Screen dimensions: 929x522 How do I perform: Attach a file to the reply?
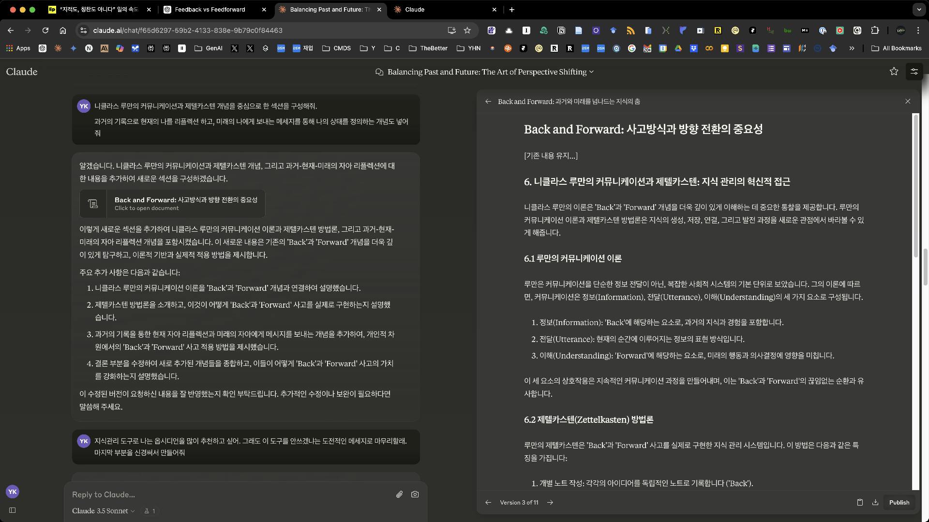point(399,494)
